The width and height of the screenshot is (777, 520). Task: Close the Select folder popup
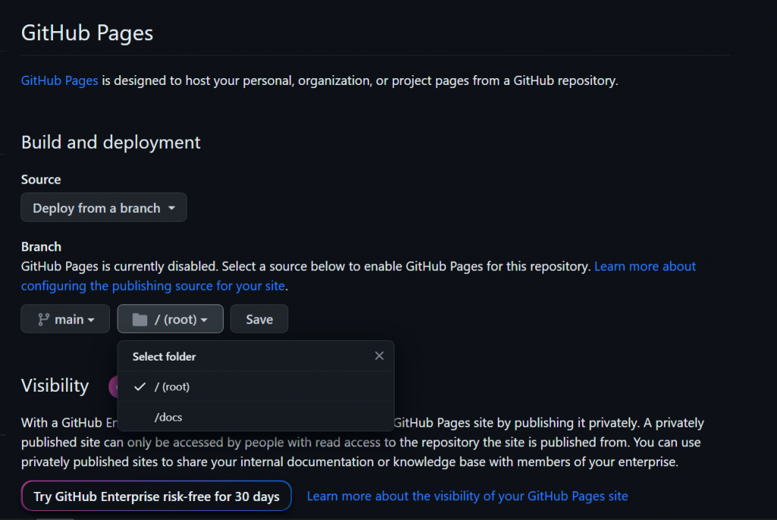click(x=379, y=356)
